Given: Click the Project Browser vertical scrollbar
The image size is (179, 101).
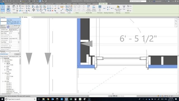Looking at the screenshot, I should pyautogui.click(x=20, y=61).
